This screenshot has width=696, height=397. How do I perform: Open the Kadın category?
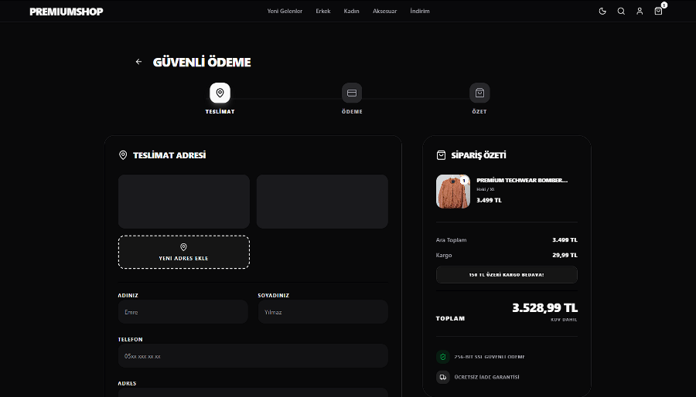click(x=351, y=12)
